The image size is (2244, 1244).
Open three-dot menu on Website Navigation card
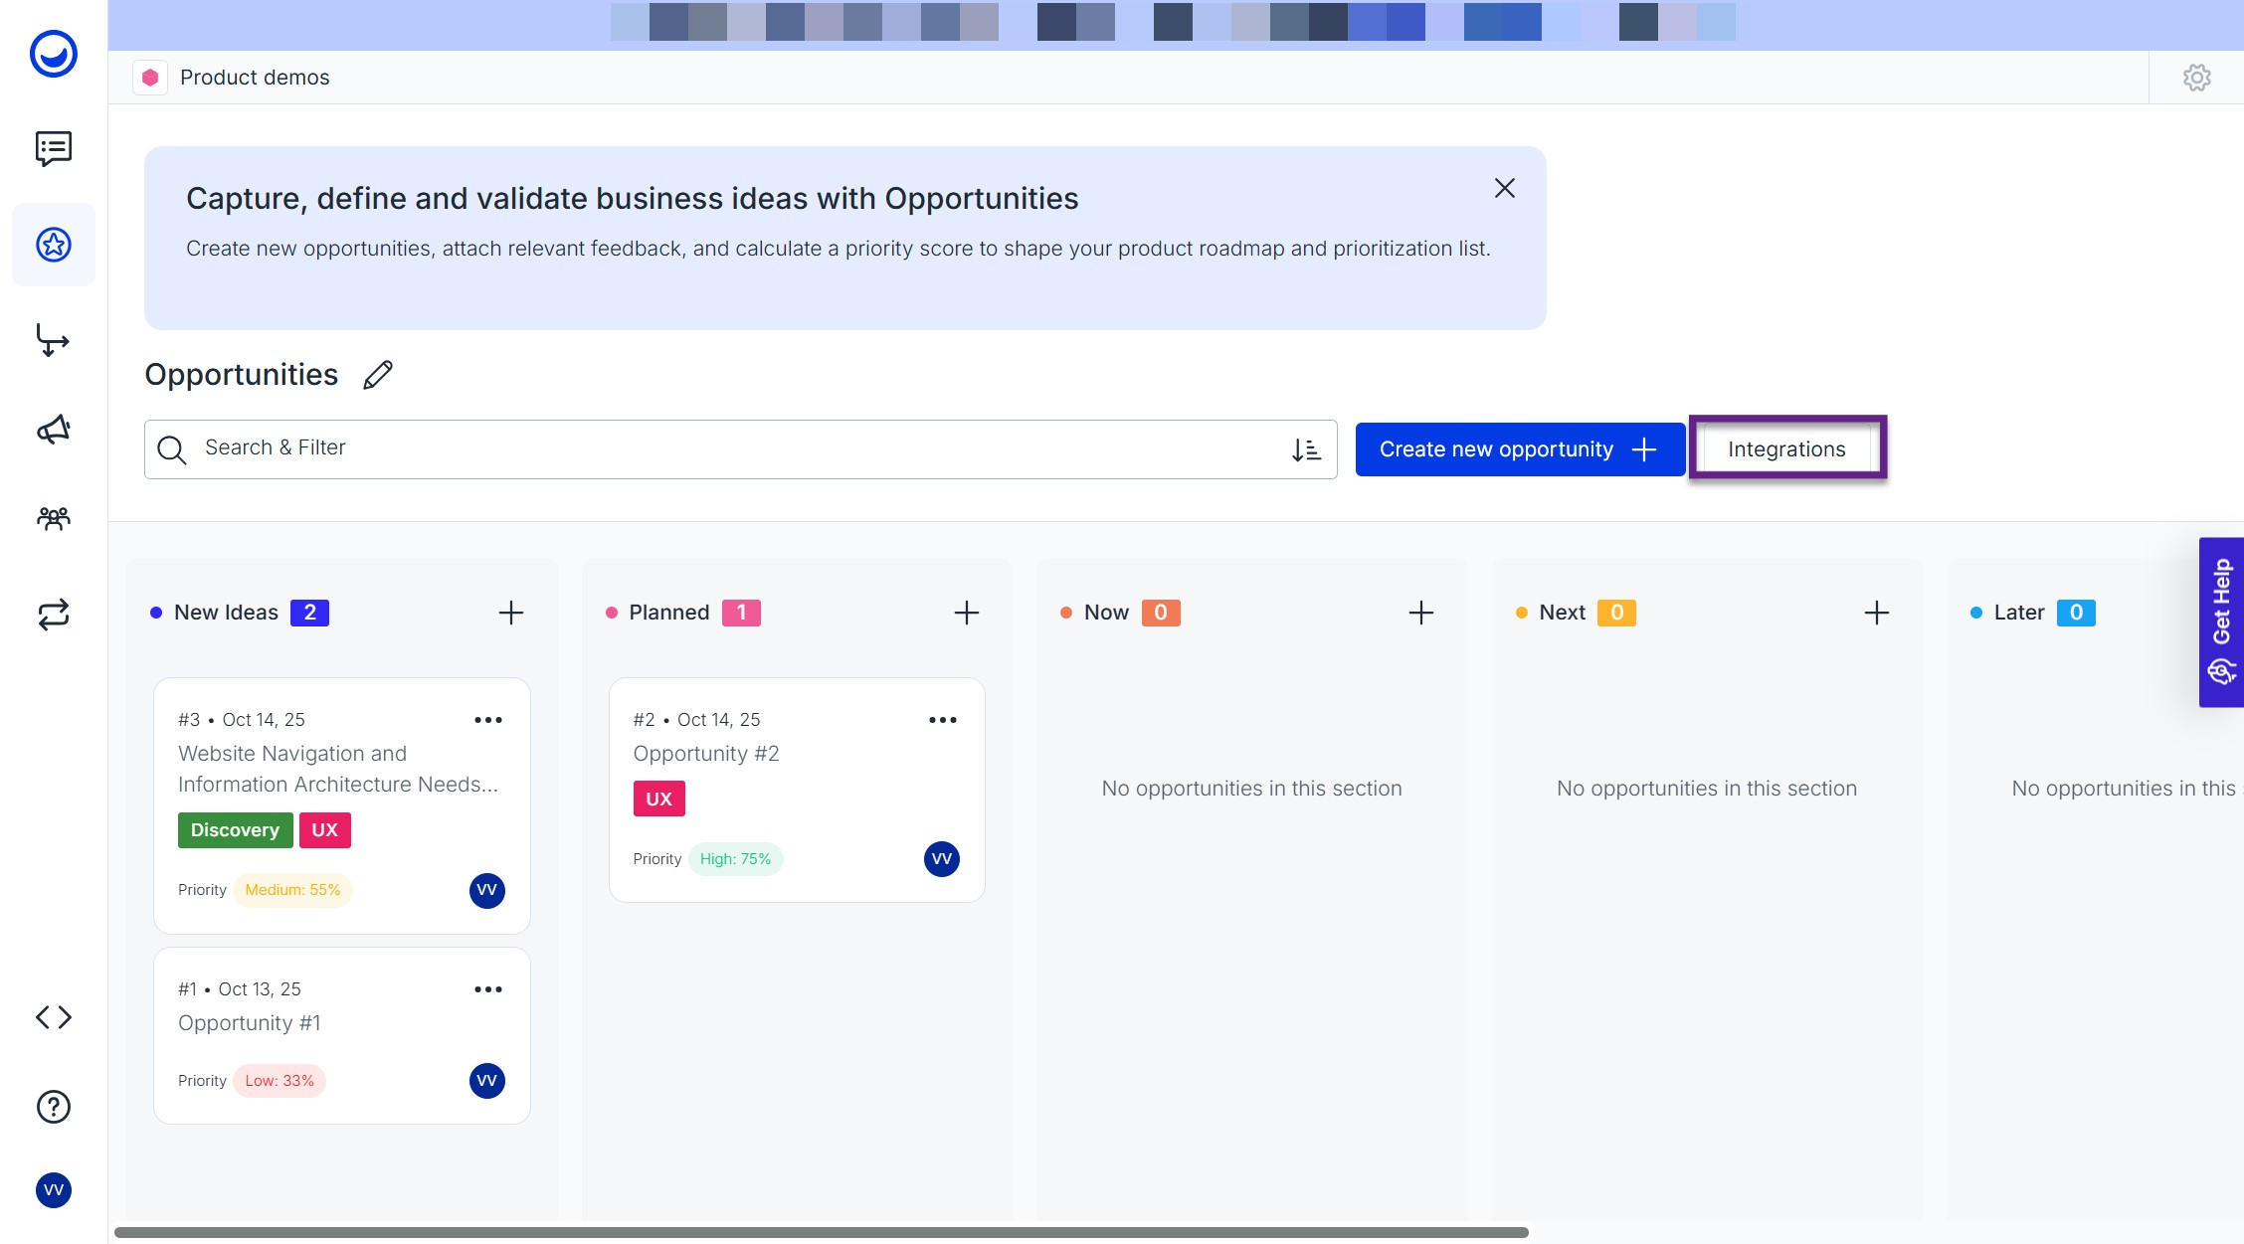pos(487,720)
